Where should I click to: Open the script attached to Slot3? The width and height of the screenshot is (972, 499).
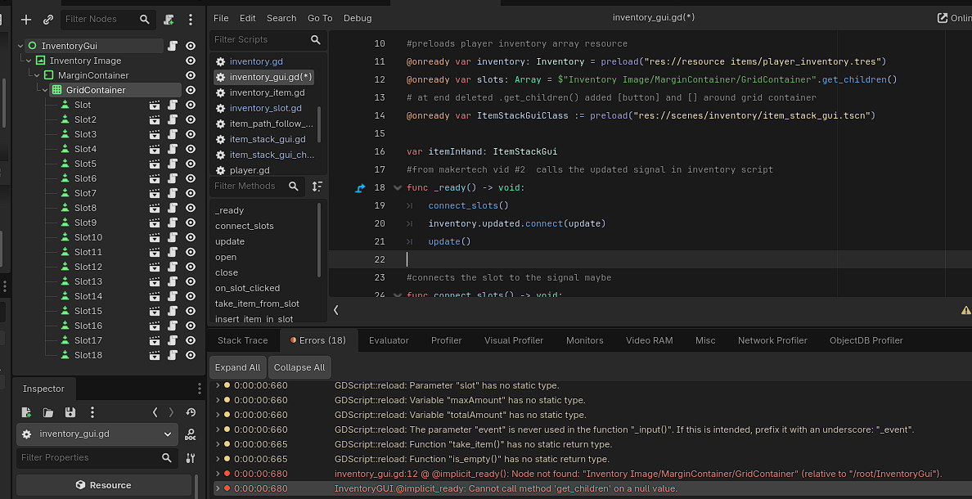pyautogui.click(x=173, y=134)
